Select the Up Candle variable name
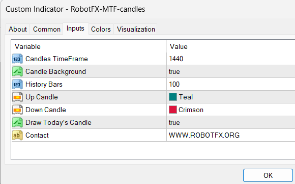Image resolution: width=295 pixels, height=184 pixels. click(x=42, y=97)
